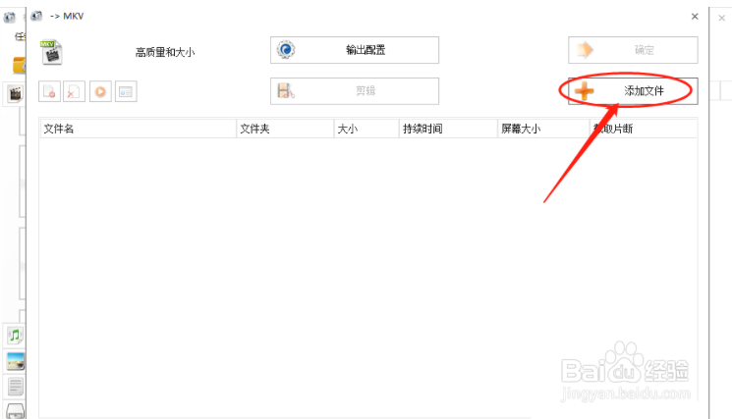Close the background main window
Viewport: 732px width, 419px height.
click(x=722, y=18)
